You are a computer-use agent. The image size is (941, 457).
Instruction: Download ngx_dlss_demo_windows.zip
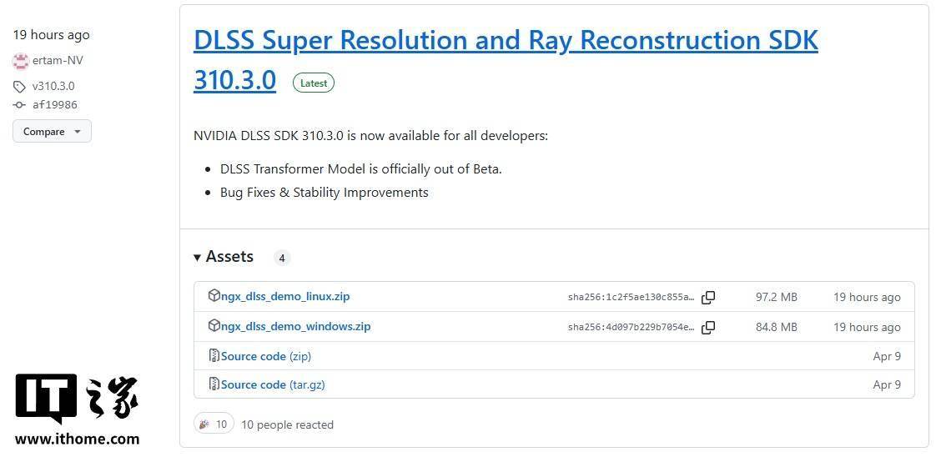pos(296,326)
